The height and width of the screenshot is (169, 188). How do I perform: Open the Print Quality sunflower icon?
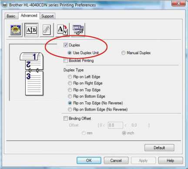(16, 30)
